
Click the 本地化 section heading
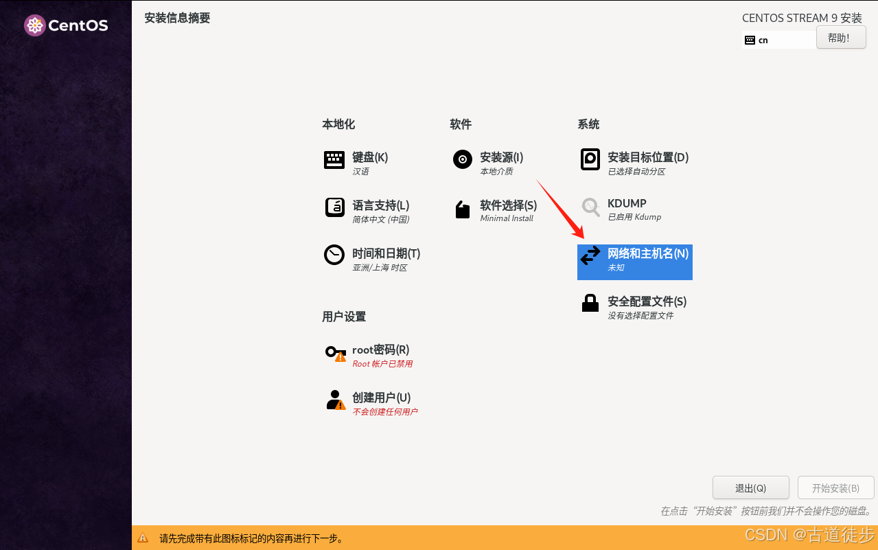[338, 124]
